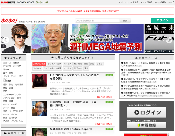Open the 高城未来 Future banner
This screenshot has width=175, height=136.
coord(159,38)
